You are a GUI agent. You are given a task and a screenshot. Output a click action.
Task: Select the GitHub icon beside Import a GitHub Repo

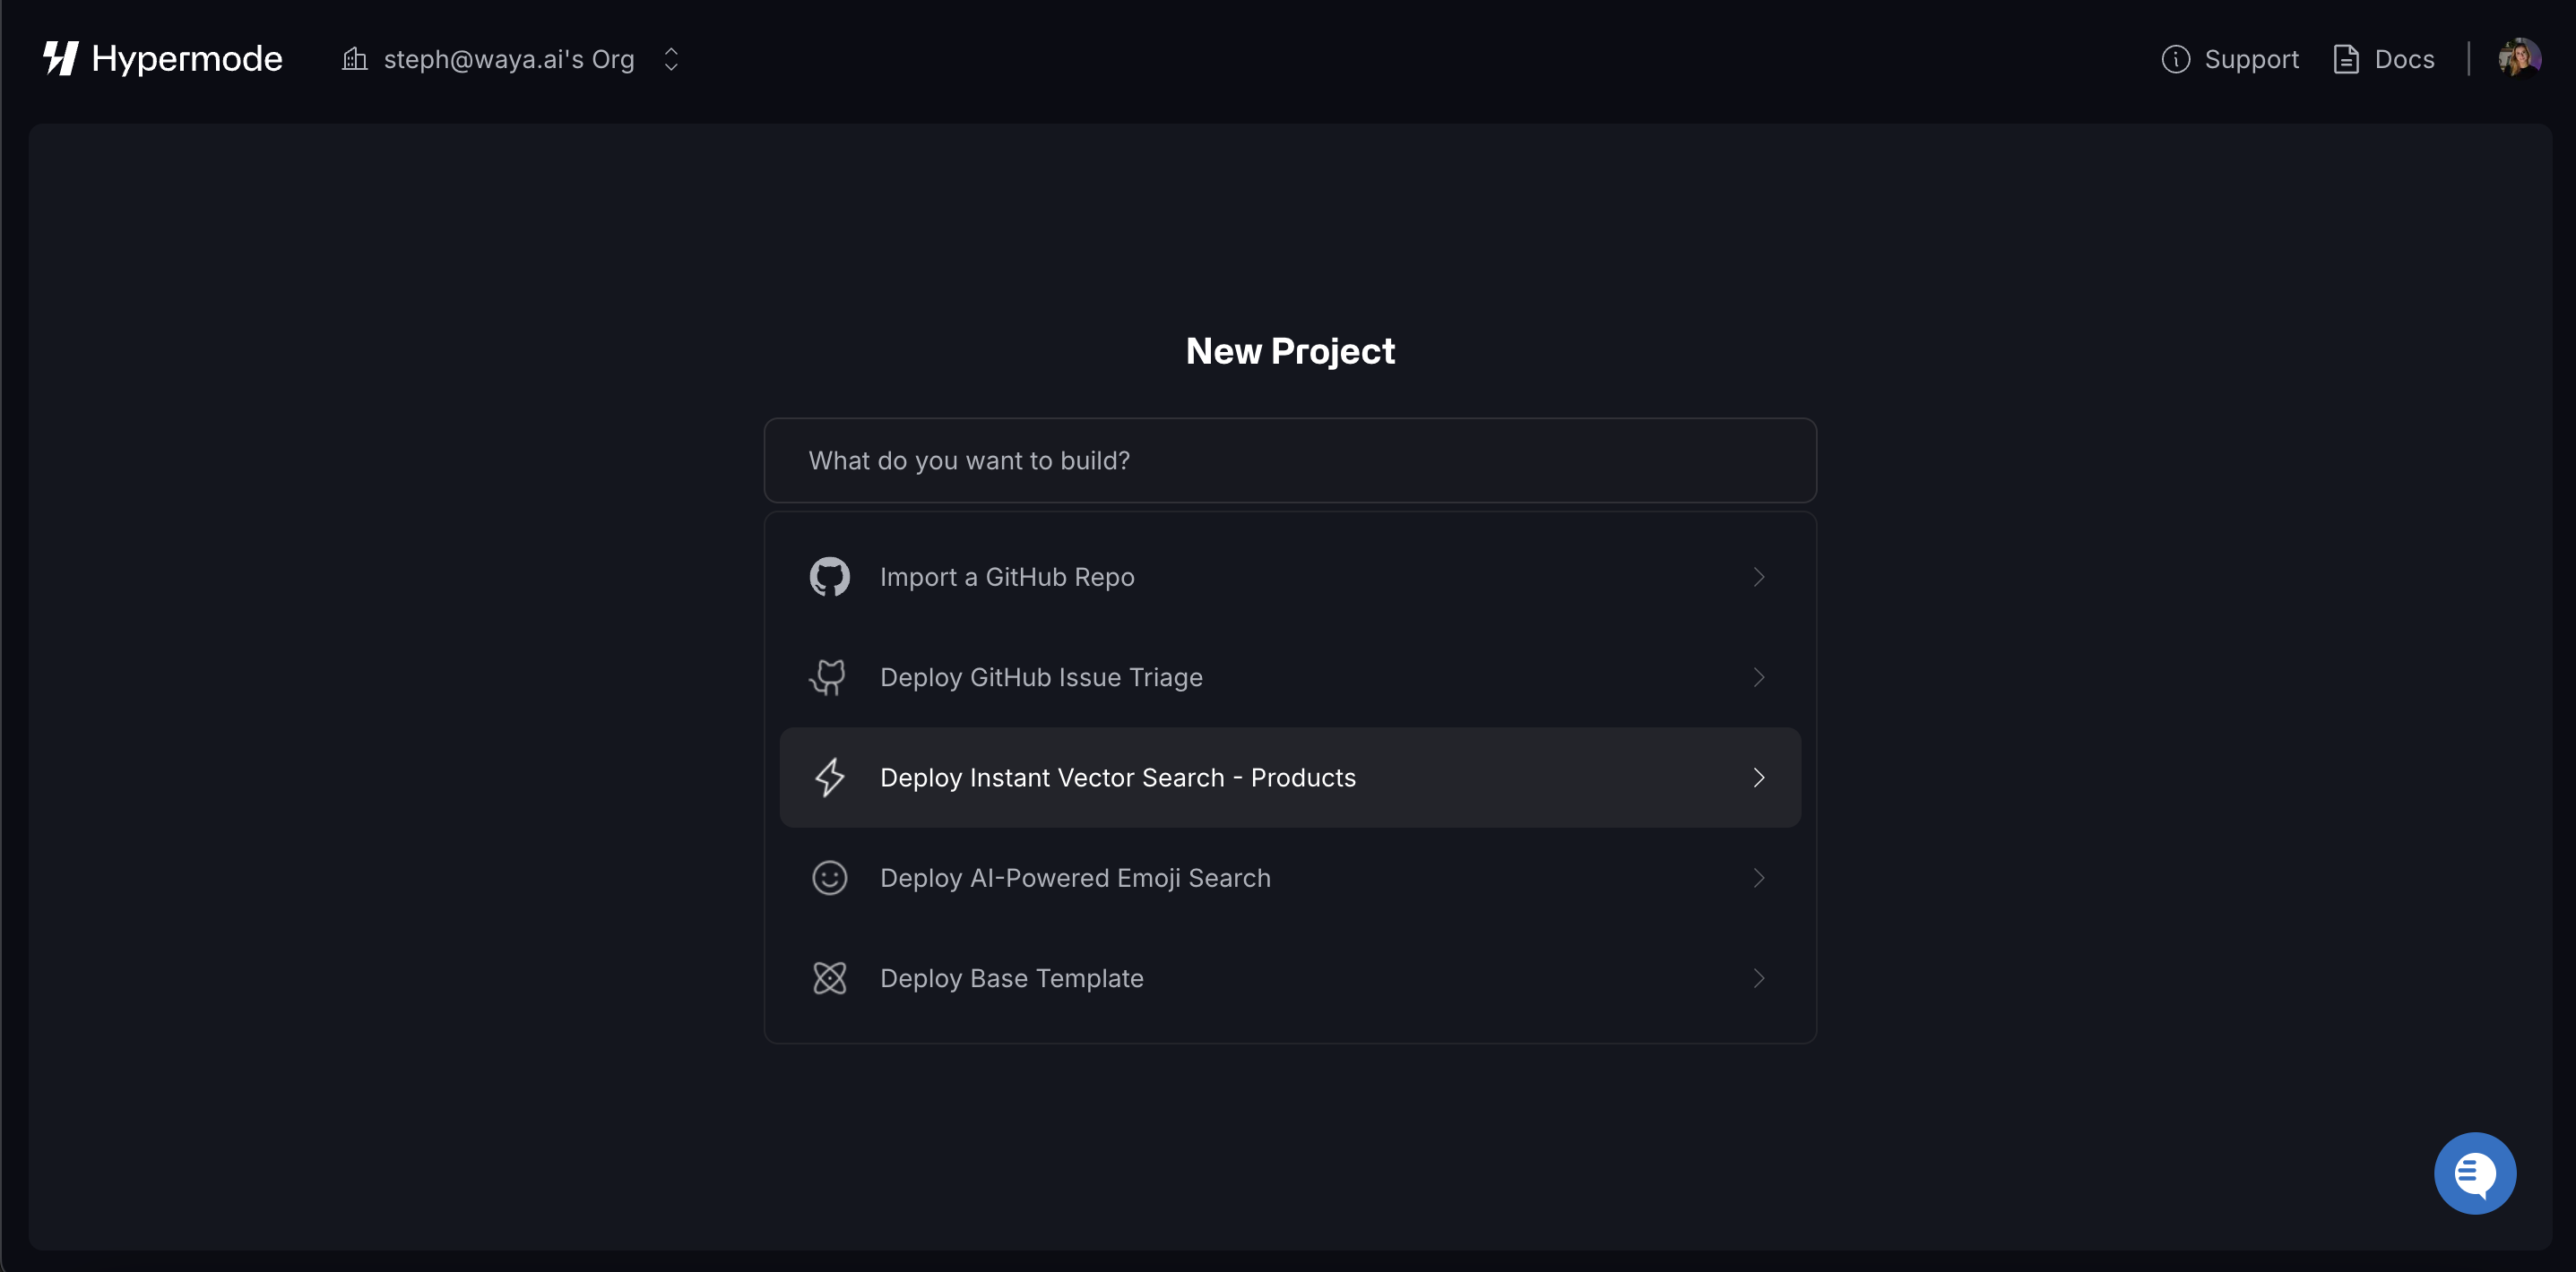828,577
